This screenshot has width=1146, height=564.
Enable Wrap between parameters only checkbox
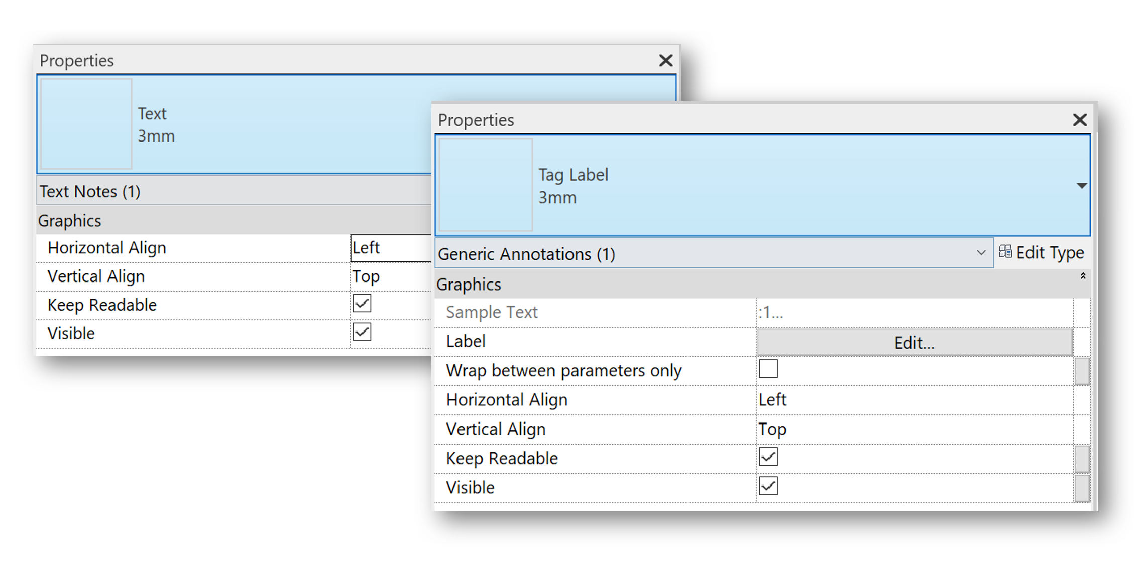coord(768,369)
